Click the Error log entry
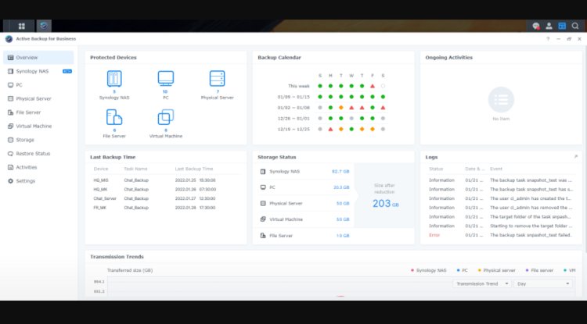587x324 pixels. pyautogui.click(x=501, y=235)
